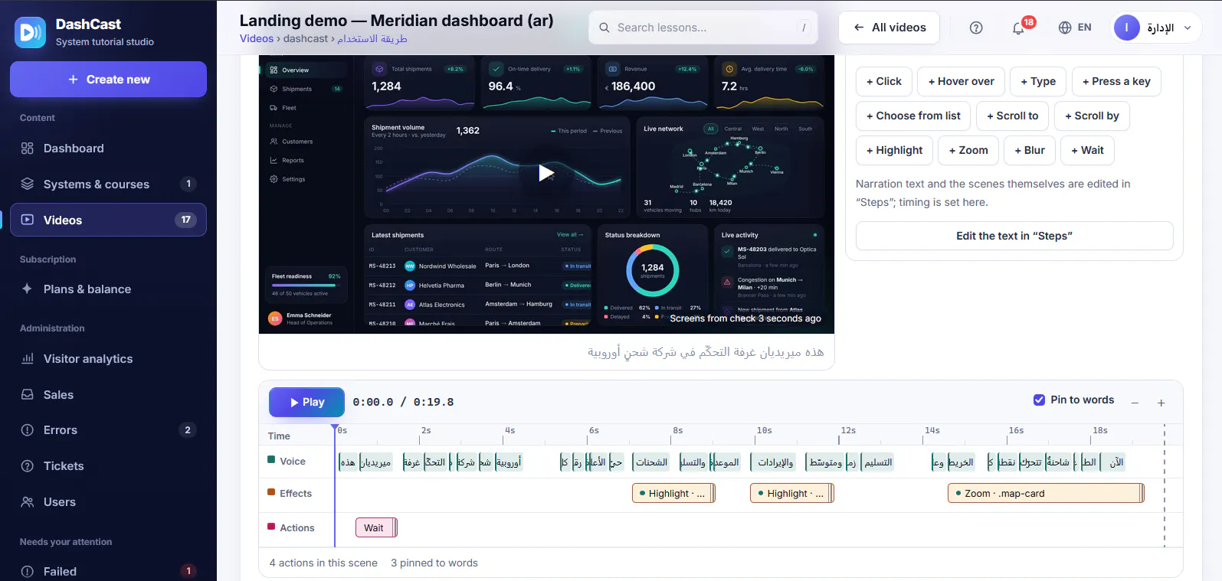Click Edit the text in "Steps" button

tap(1014, 236)
